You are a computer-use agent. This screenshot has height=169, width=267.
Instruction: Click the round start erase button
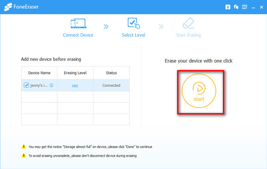pos(199,91)
